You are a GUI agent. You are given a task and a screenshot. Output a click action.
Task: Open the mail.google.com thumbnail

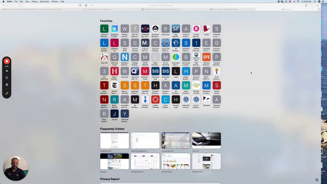click(x=176, y=141)
